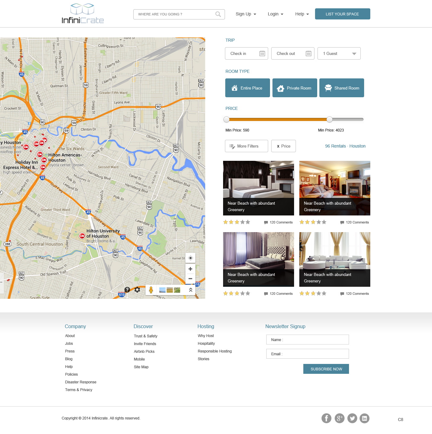Click the orange price range track
This screenshot has height=434, width=432.
click(278, 119)
